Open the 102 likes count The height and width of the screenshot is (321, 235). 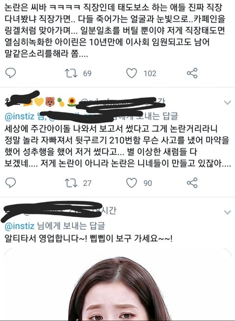[150, 74]
